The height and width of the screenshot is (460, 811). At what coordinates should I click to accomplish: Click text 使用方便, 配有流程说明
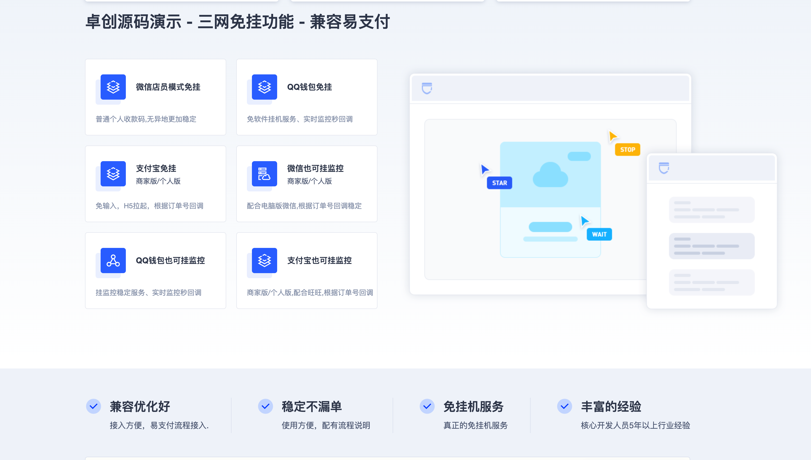point(326,425)
